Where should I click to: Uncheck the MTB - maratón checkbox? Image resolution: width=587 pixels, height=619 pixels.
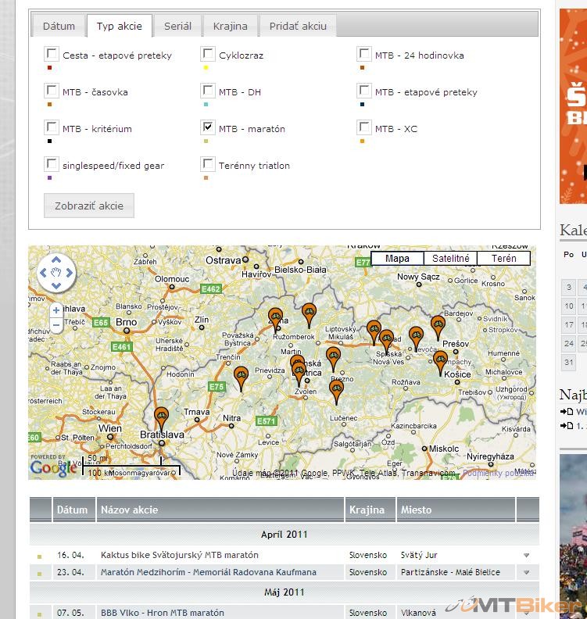click(208, 127)
